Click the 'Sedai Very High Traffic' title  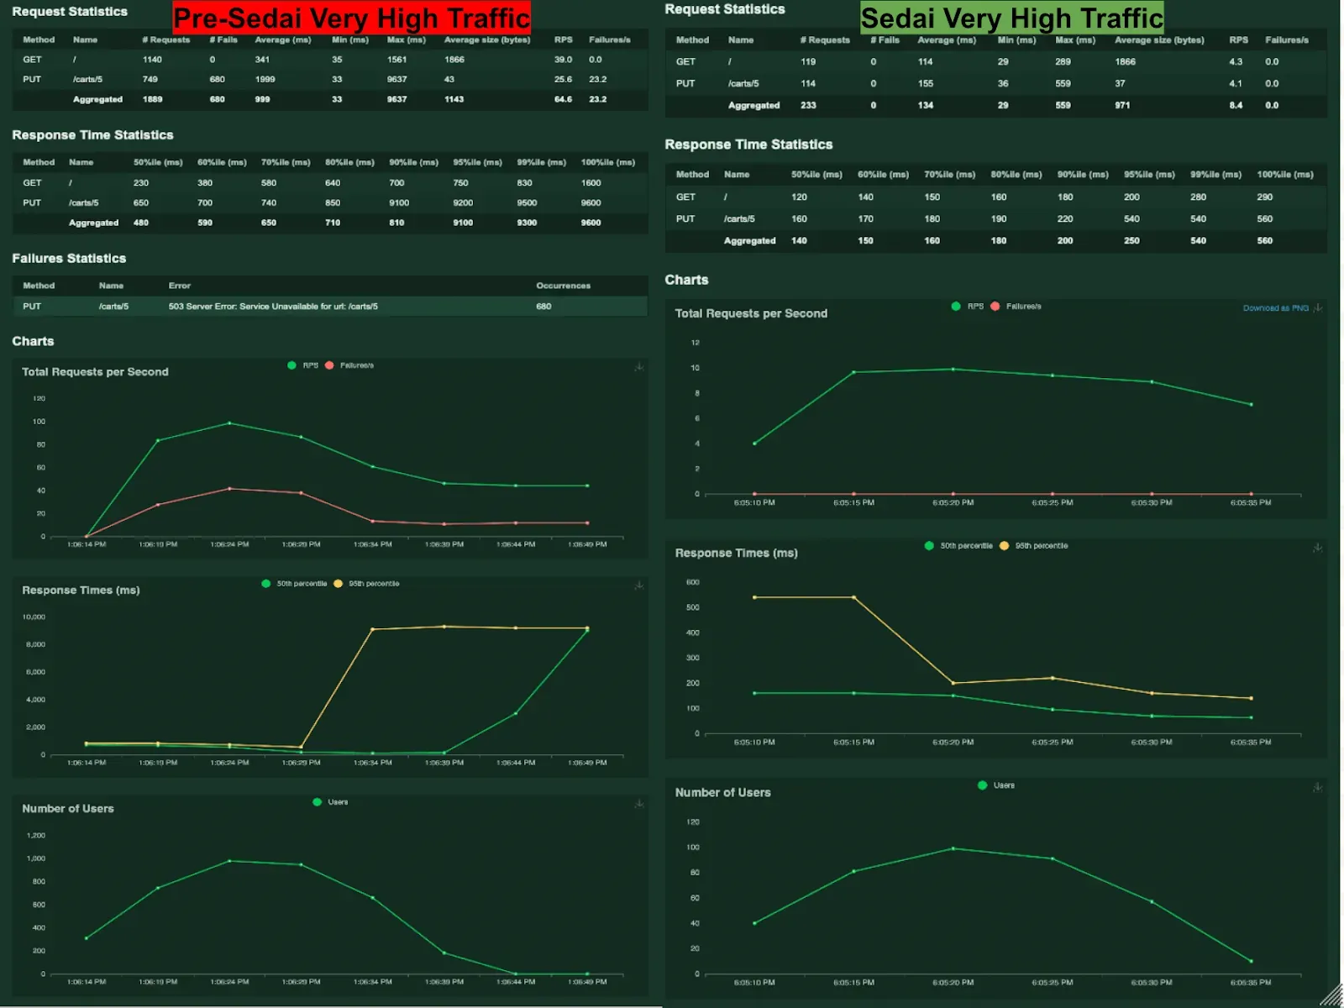[x=1012, y=18]
